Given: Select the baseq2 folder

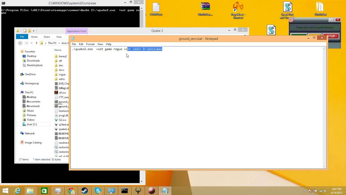Looking at the screenshot, I should pyautogui.click(x=62, y=56).
